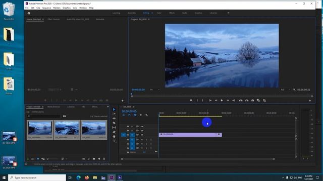The image size is (323, 181).
Task: Open Program monitor button editor plus
Action: click(310, 101)
